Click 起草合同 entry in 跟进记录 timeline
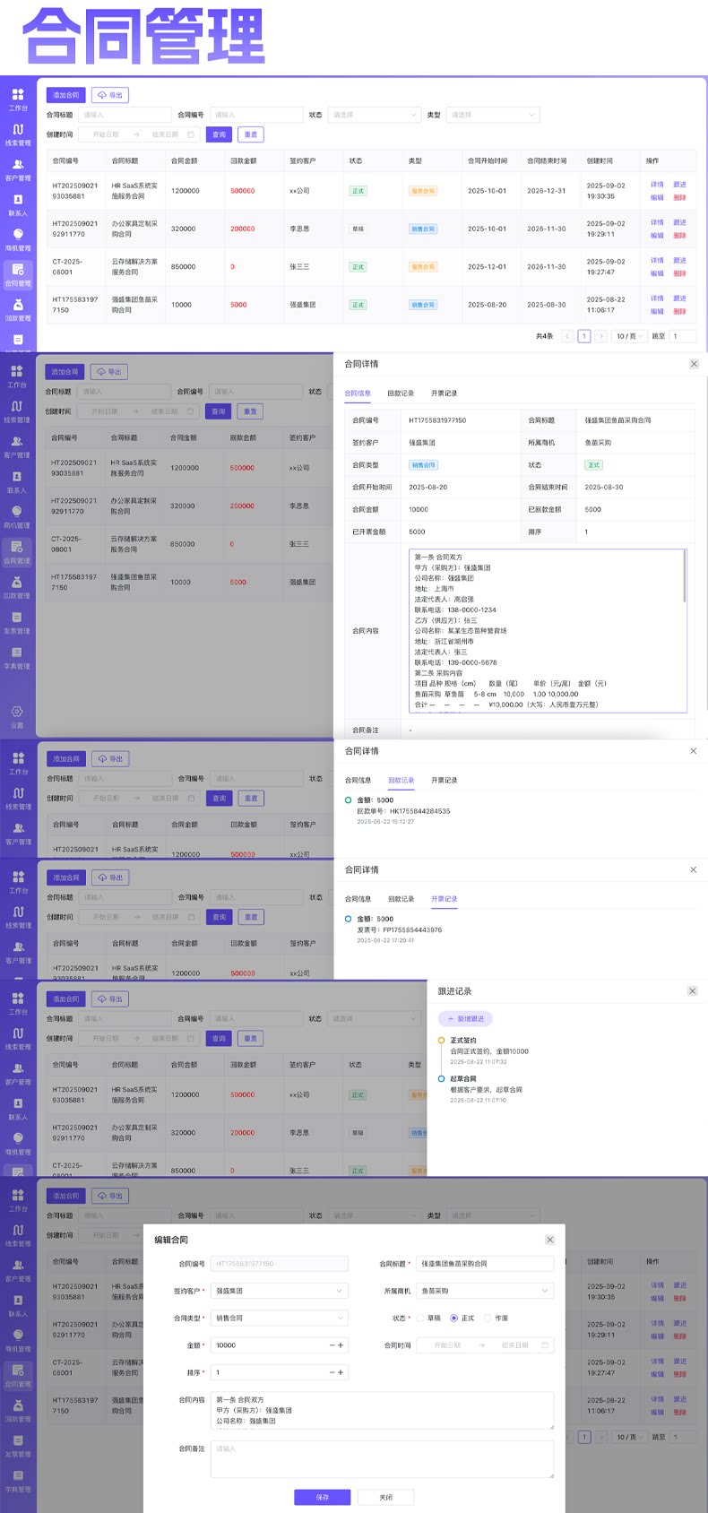 click(463, 1079)
